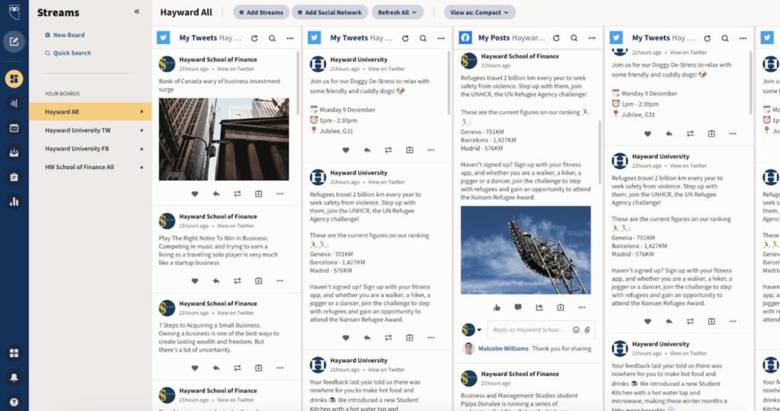This screenshot has width=780, height=411.
Task: Click the notifications bell icon
Action: coord(14,378)
